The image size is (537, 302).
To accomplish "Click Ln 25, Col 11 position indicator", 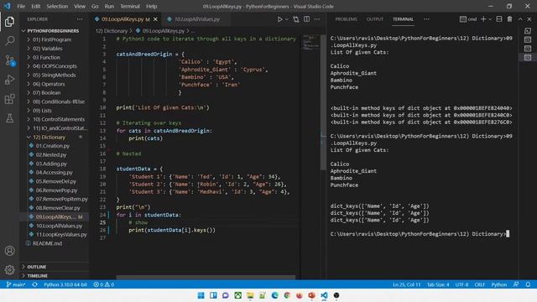I will pos(406,284).
